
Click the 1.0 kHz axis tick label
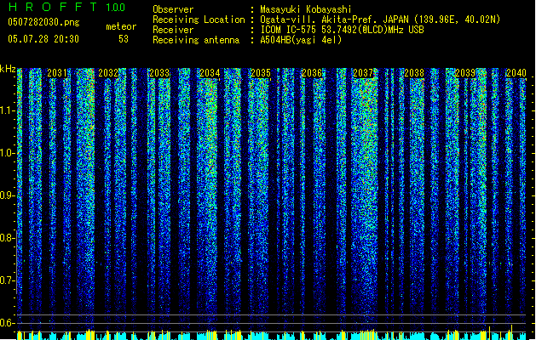coord(7,153)
